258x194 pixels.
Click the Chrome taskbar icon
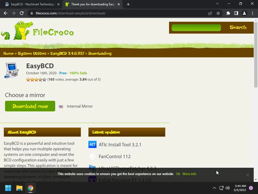(30, 188)
